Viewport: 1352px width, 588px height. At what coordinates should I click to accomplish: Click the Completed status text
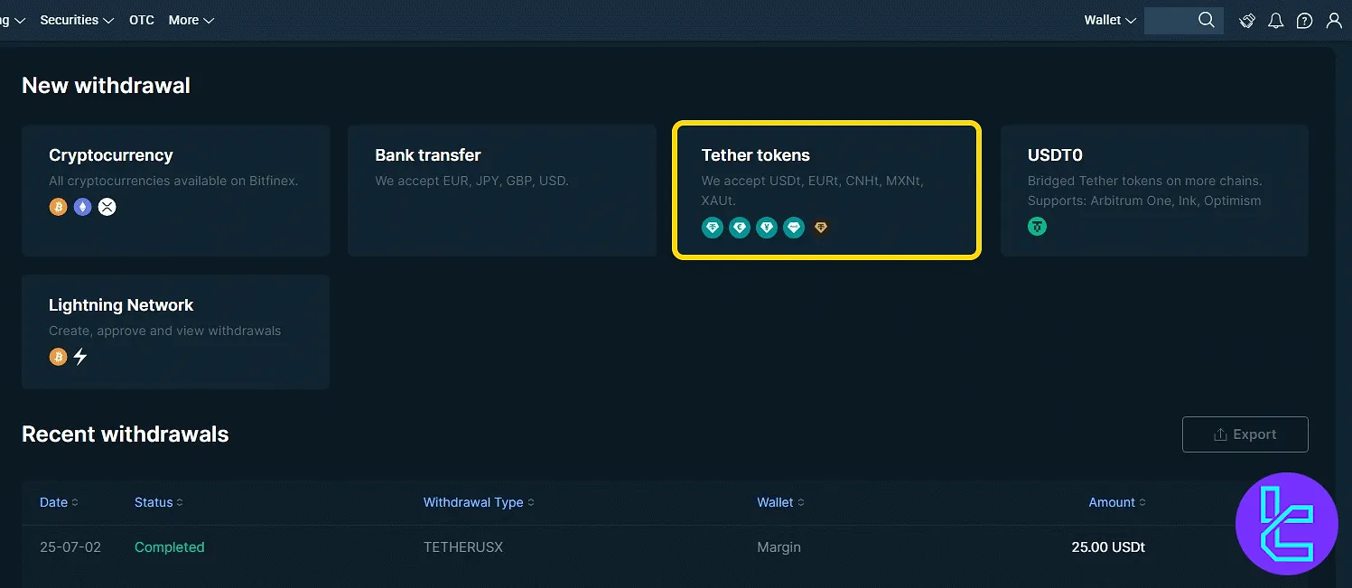click(x=170, y=547)
